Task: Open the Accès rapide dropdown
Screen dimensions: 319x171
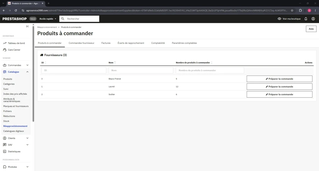Action: [x=48, y=19]
